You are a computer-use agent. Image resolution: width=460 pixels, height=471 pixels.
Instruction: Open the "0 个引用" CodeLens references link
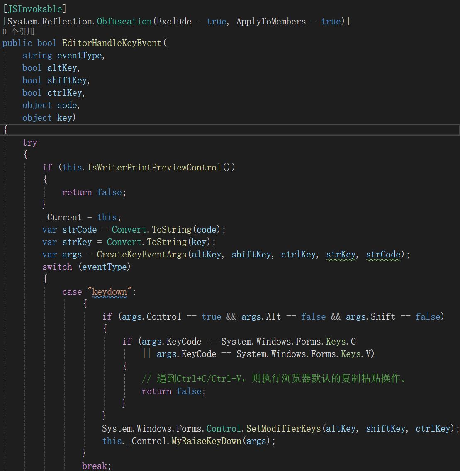(x=18, y=32)
